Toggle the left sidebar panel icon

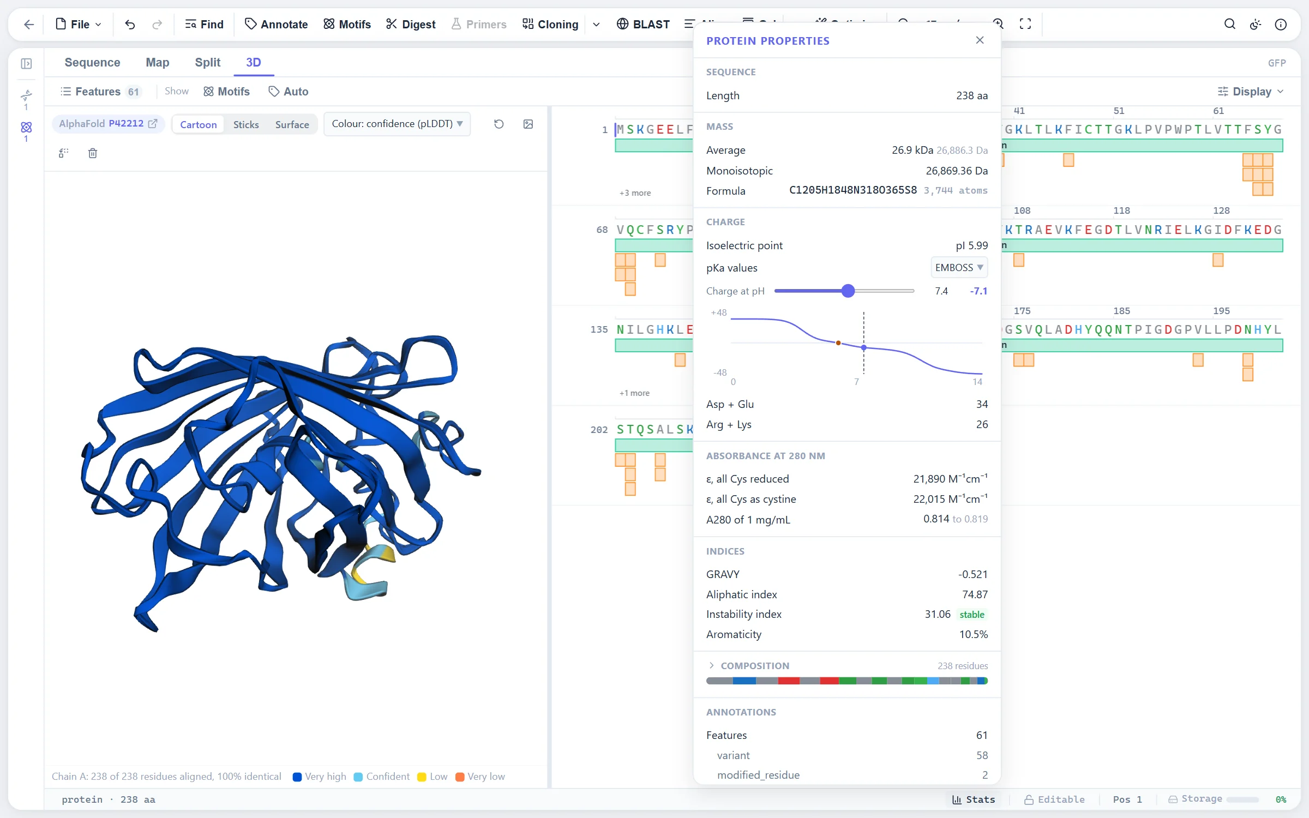click(26, 64)
